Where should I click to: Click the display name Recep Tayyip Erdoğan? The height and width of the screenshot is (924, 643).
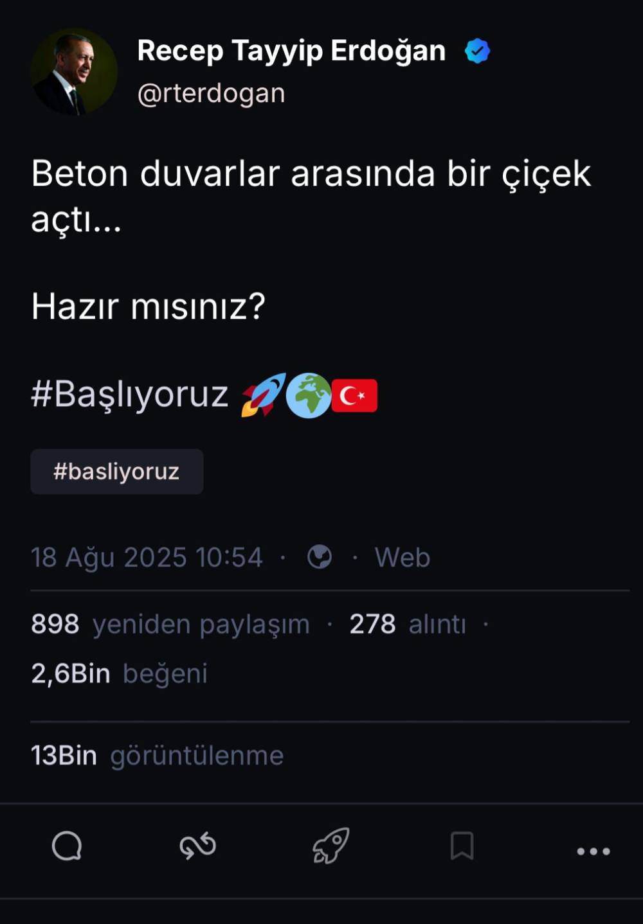291,51
